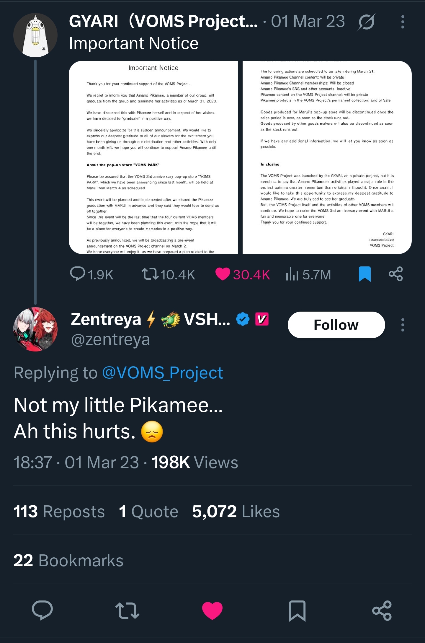This screenshot has width=425, height=643.
Task: Reply to the GYARI Important Notice post
Action: (78, 274)
